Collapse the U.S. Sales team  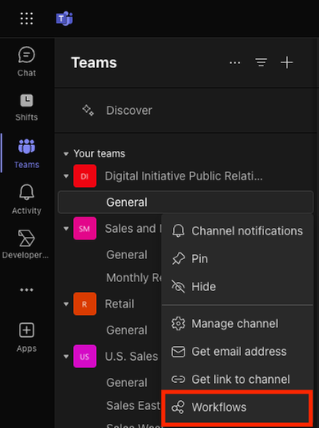pos(66,357)
